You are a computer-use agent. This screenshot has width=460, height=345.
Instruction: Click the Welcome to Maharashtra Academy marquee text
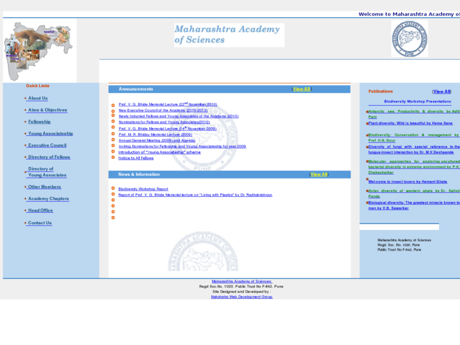point(409,14)
